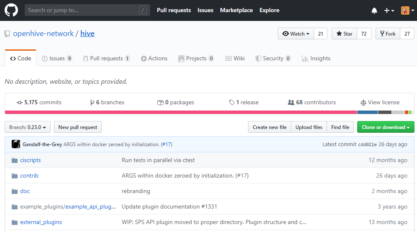Switch to the Actions tab

point(154,58)
